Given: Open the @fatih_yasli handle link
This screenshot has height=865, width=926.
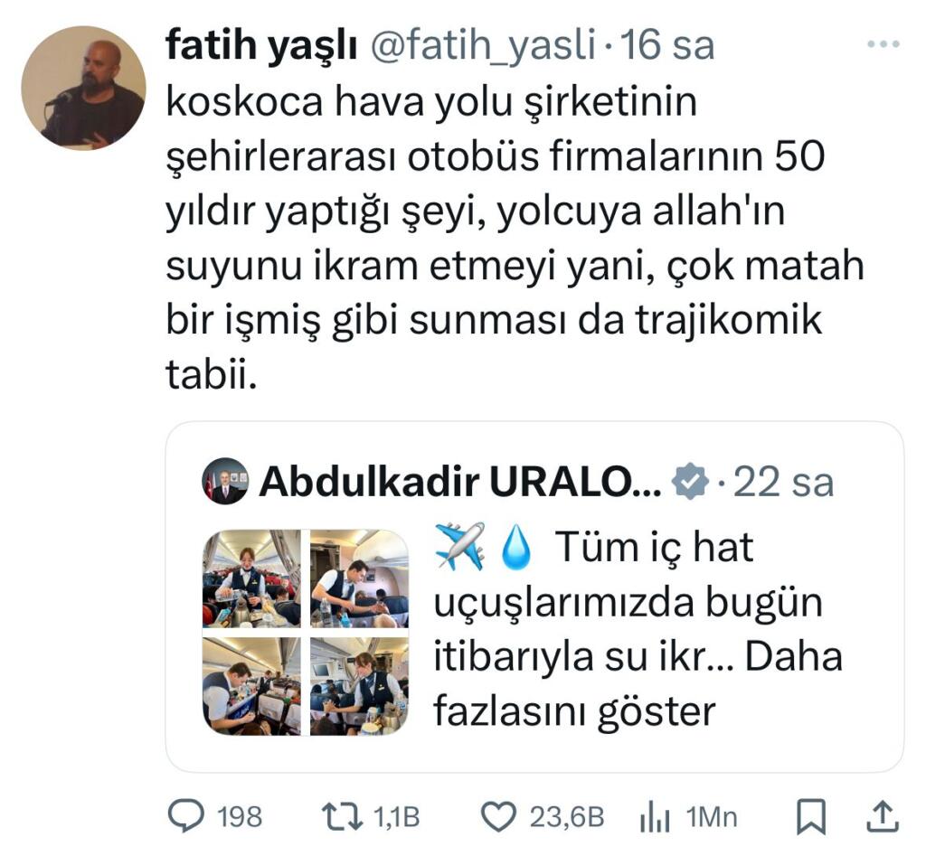Looking at the screenshot, I should (483, 45).
